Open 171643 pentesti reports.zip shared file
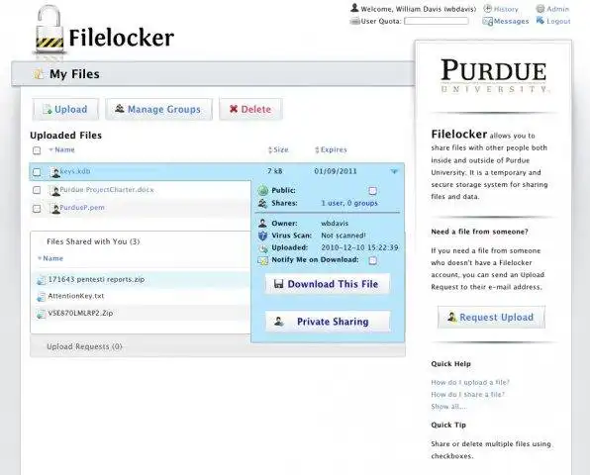The width and height of the screenshot is (590, 475). (96, 279)
